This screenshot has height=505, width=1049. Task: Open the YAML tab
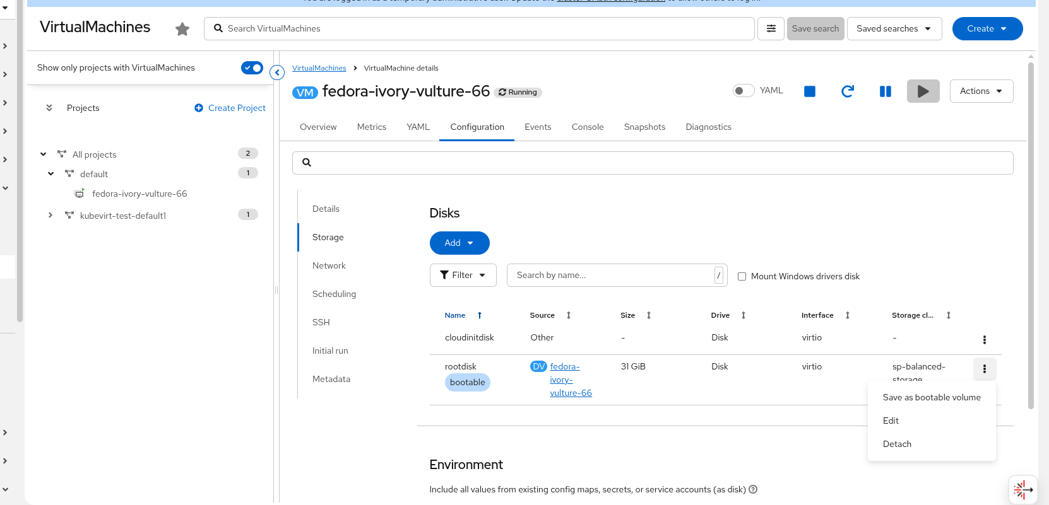[418, 127]
